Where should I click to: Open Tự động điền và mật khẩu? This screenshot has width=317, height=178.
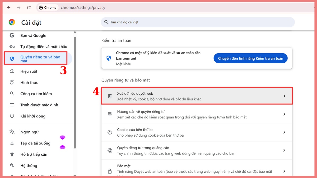pyautogui.click(x=44, y=47)
